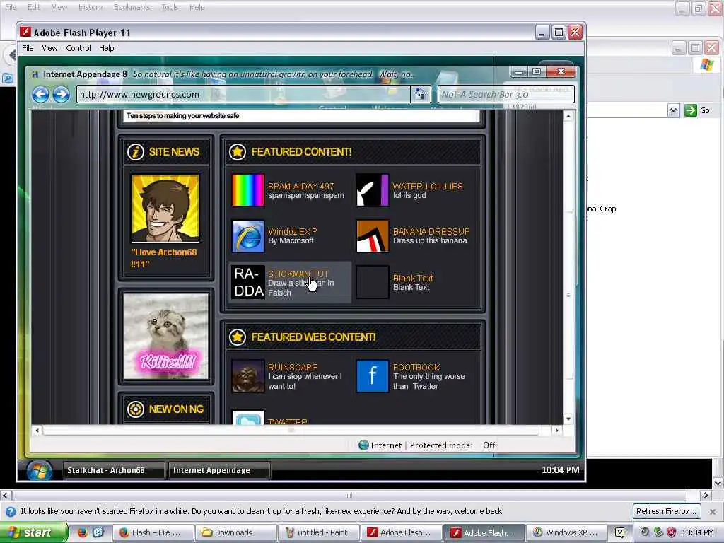This screenshot has height=543, width=724.
Task: Open SPAM-A-DAY 497 rainbow thumbnail
Action: pos(248,190)
